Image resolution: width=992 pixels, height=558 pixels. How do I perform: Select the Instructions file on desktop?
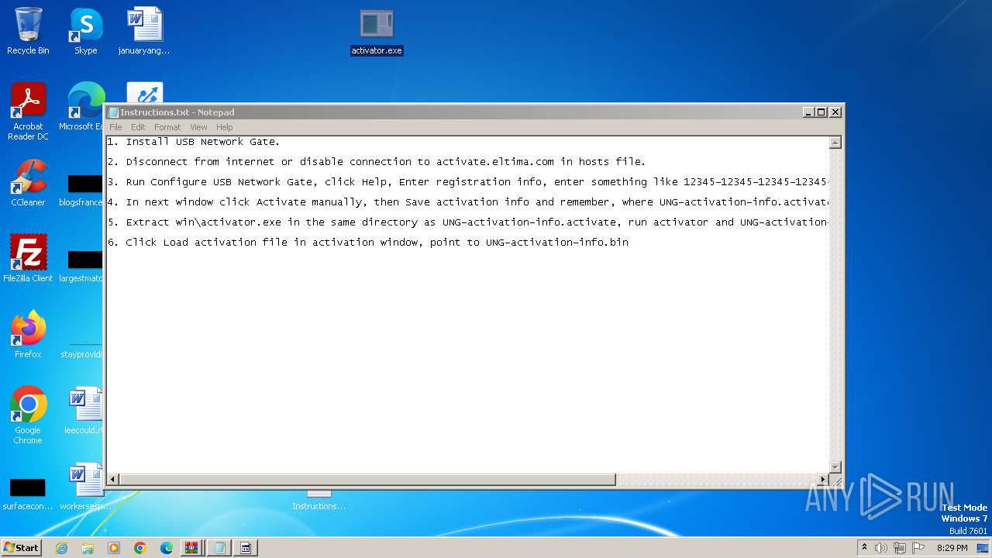(x=319, y=501)
